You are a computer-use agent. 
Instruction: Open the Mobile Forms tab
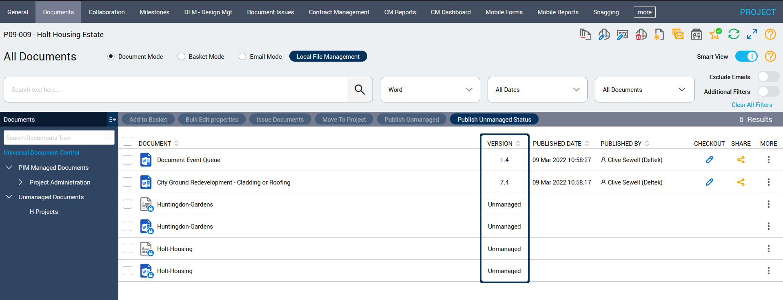pos(504,12)
